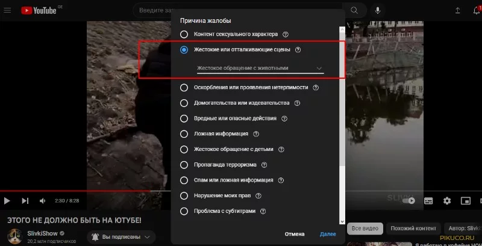The width and height of the screenshot is (482, 246).
Task: Click Отмена to cancel report
Action: pyautogui.click(x=295, y=234)
